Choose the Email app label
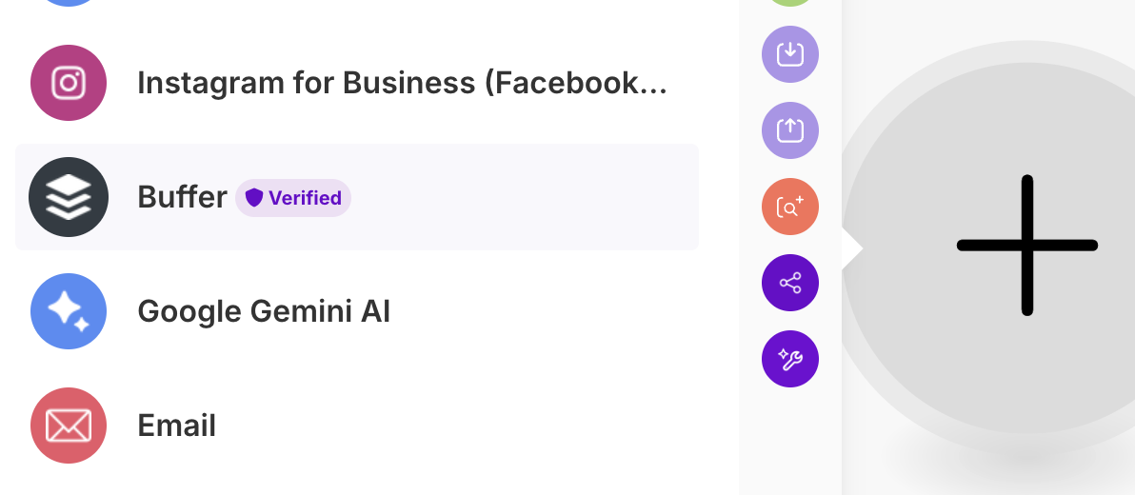The image size is (1135, 495). (176, 426)
